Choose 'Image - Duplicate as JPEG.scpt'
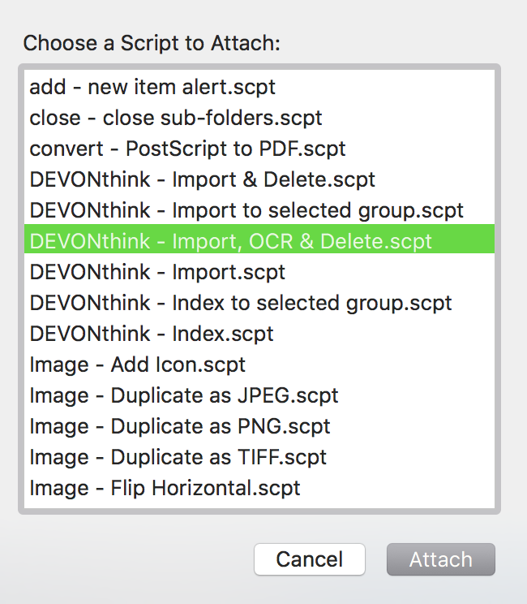The height and width of the screenshot is (604, 527). coord(259,395)
